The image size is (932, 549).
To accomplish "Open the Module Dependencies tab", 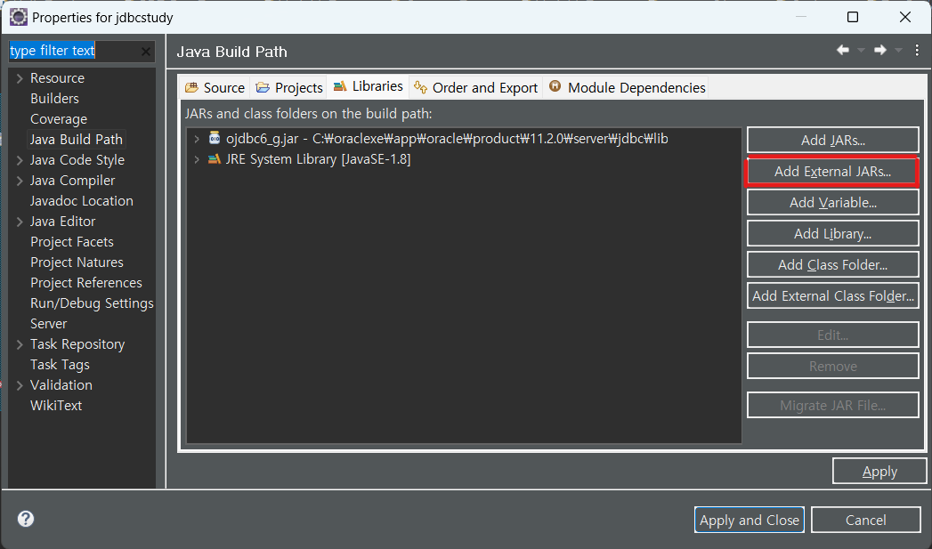I will [x=627, y=88].
